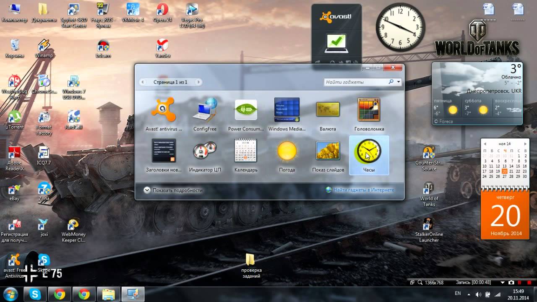Select the Fraps RUS shortcut
The height and width of the screenshot is (302, 537).
pyautogui.click(x=103, y=16)
